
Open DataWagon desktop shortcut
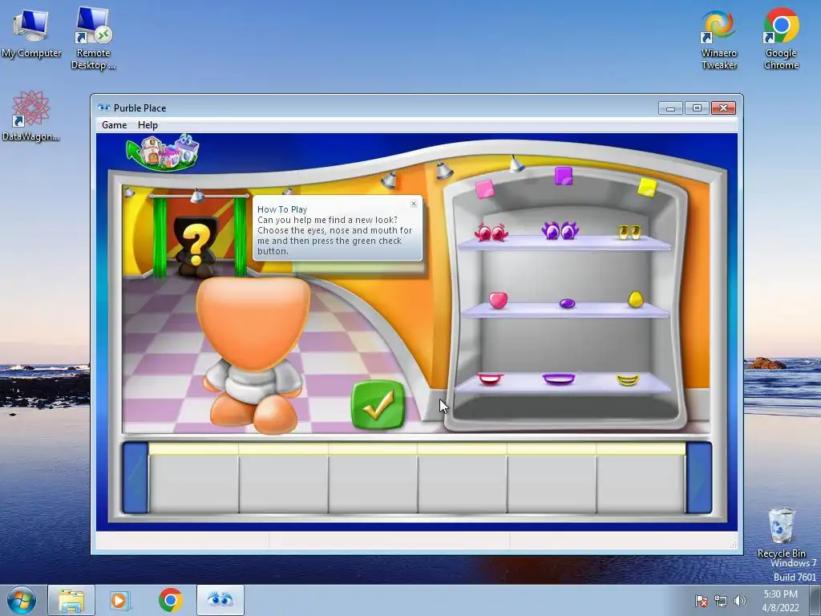point(31,115)
